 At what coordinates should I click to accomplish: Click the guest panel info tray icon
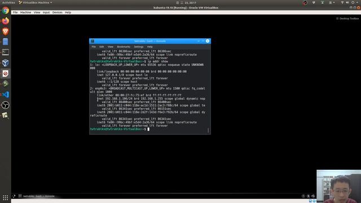(x=303, y=196)
